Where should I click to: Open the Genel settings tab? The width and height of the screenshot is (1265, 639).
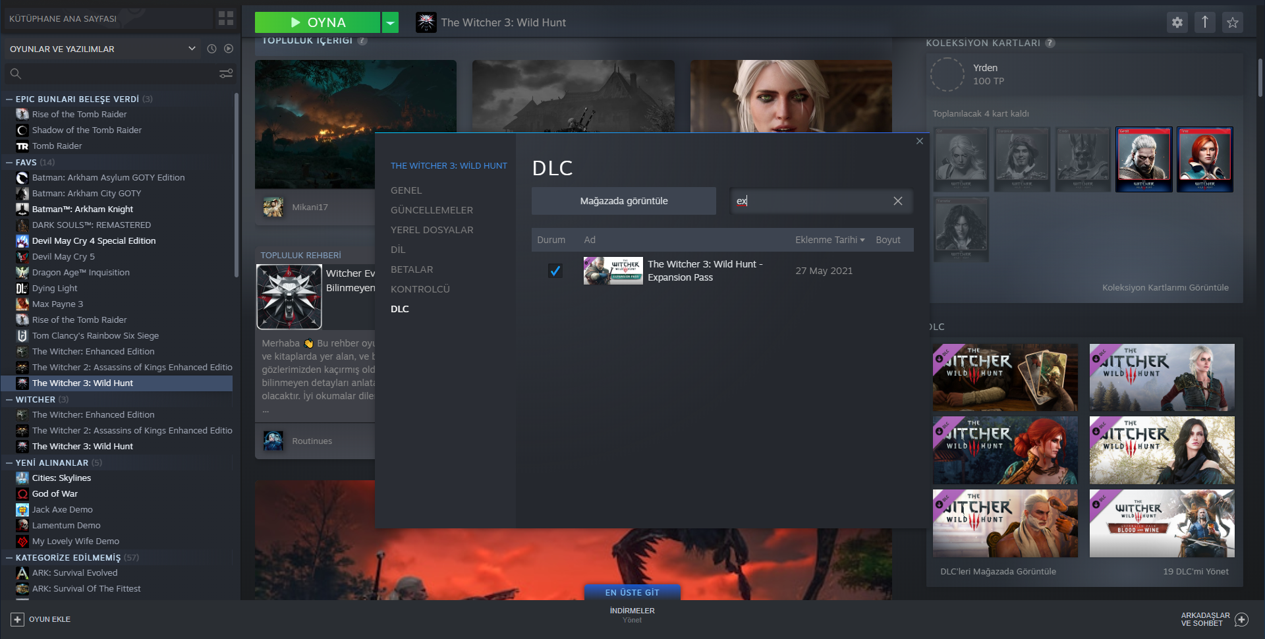click(406, 190)
